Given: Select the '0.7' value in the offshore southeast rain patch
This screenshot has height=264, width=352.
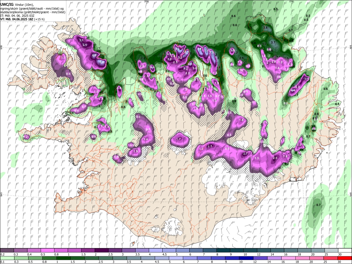Looking at the screenshot, I should (318, 205).
